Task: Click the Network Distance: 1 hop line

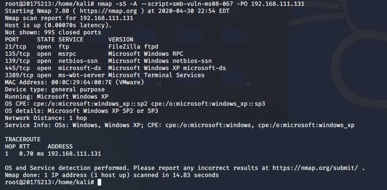Action: 46,118
